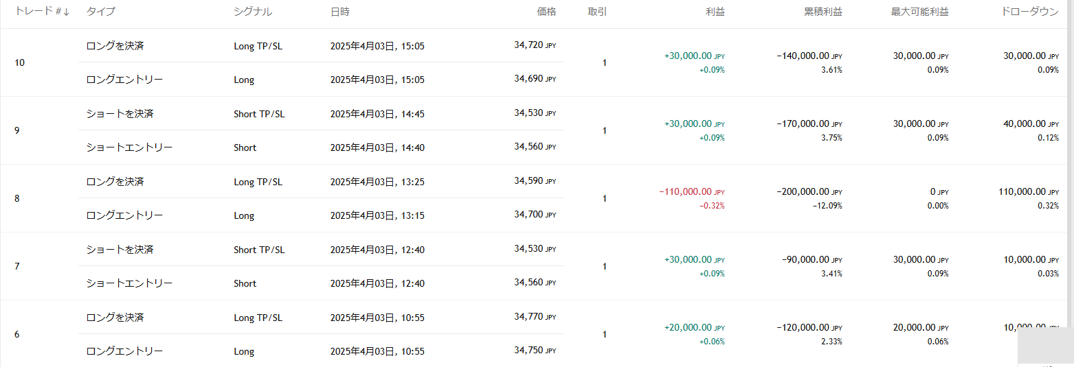Click the 13:25 ロングを決済 date cell

tap(377, 182)
